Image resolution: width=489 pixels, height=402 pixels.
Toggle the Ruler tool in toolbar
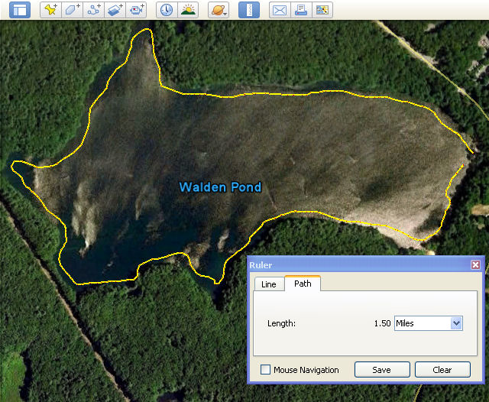pyautogui.click(x=249, y=10)
